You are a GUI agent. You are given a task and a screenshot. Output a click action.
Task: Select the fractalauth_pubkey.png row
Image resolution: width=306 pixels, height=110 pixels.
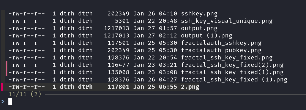coord(221,50)
